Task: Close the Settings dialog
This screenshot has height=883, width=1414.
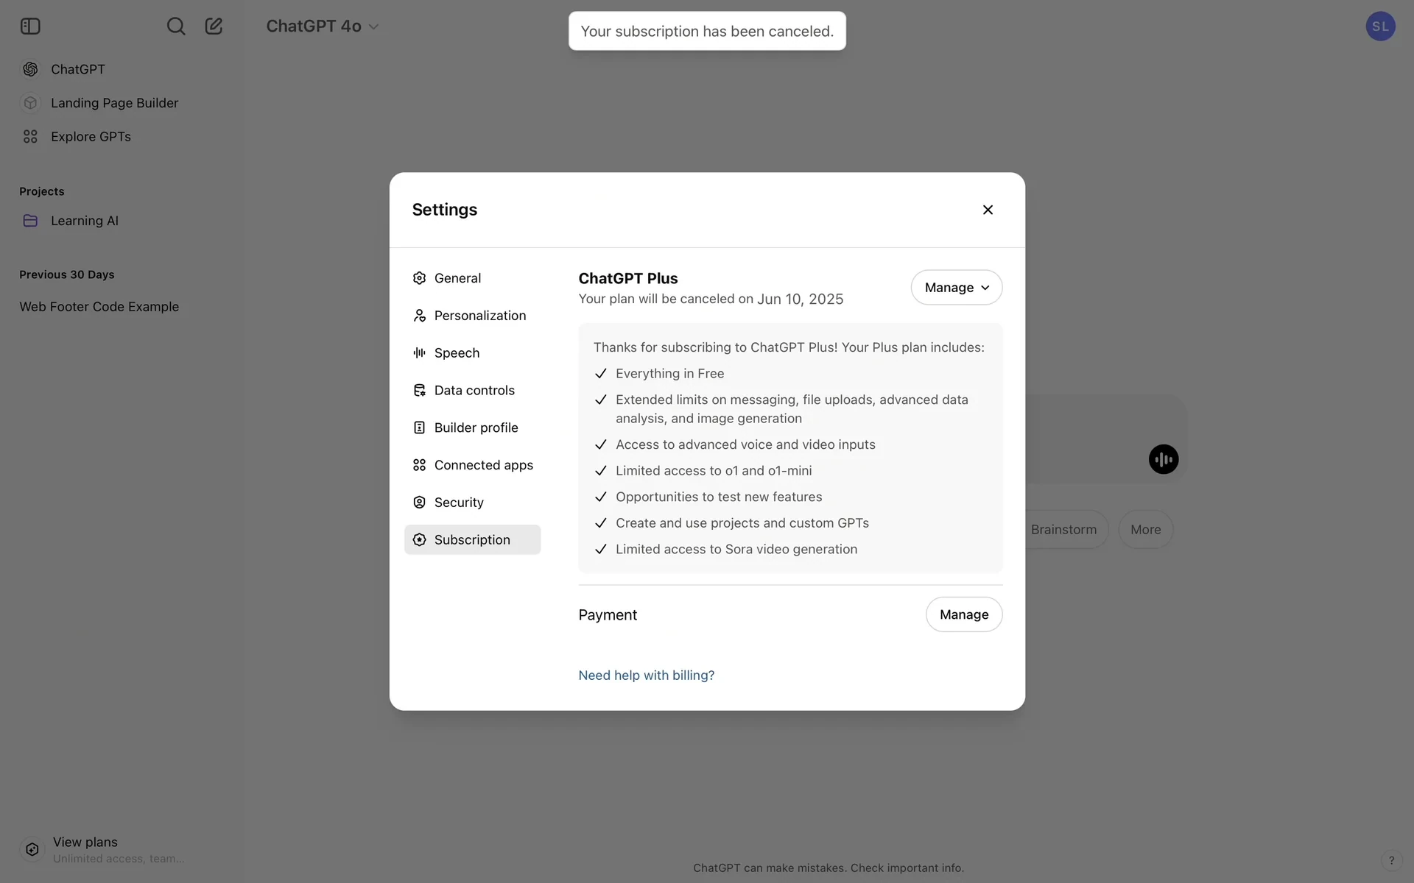Action: click(x=988, y=210)
